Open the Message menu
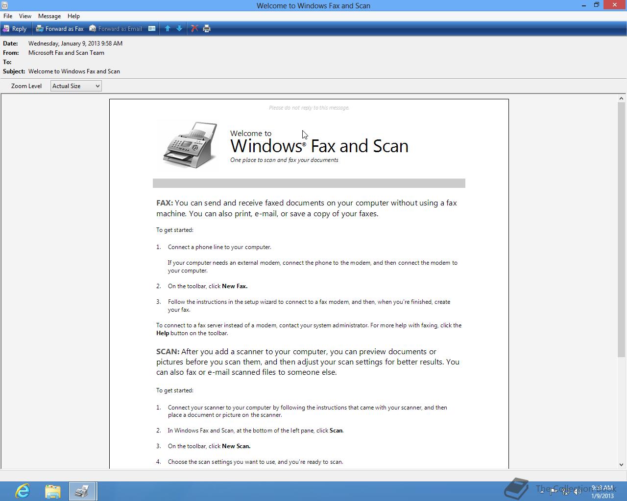Viewport: 627px width, 501px height. (x=49, y=16)
